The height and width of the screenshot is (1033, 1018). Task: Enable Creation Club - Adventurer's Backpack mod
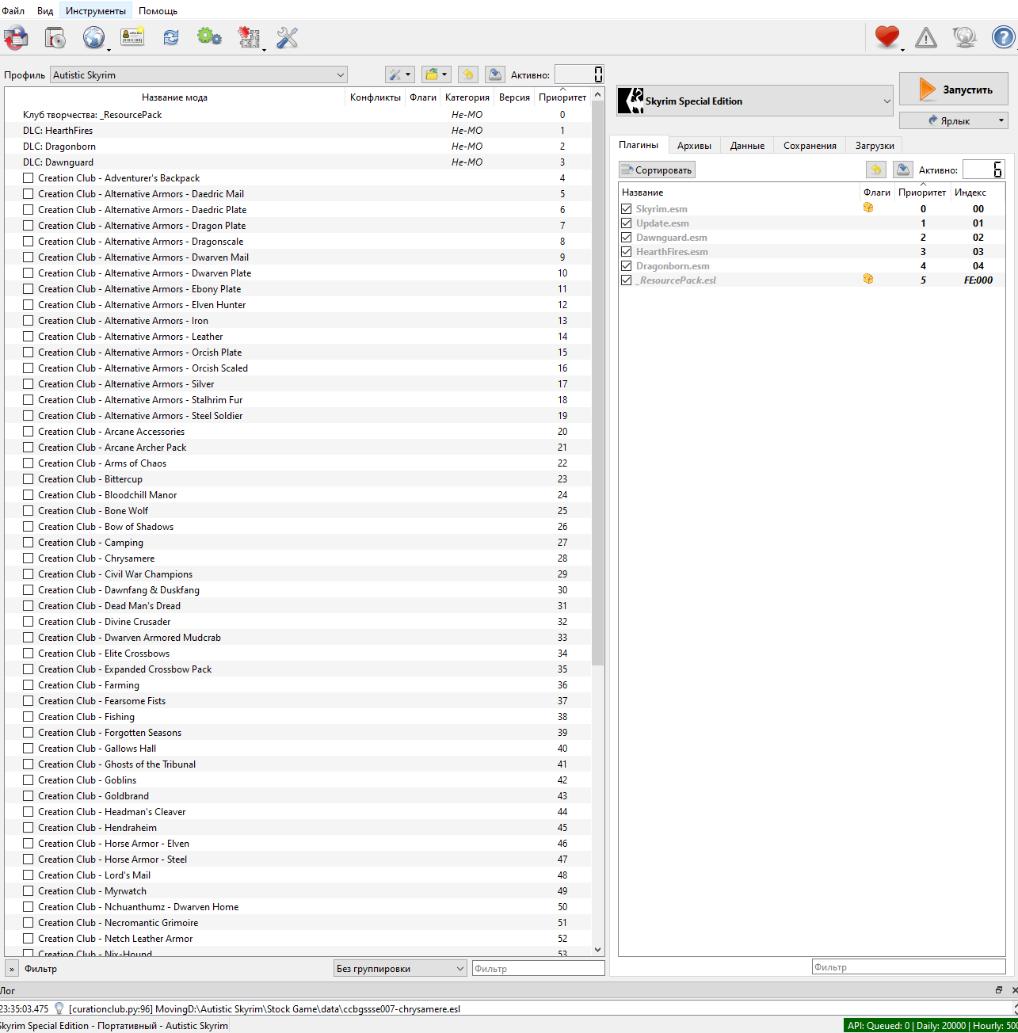click(x=29, y=178)
